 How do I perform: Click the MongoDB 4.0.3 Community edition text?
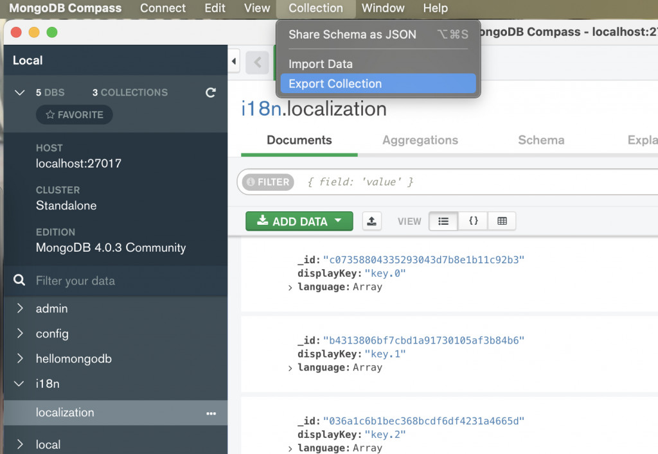[x=111, y=248]
